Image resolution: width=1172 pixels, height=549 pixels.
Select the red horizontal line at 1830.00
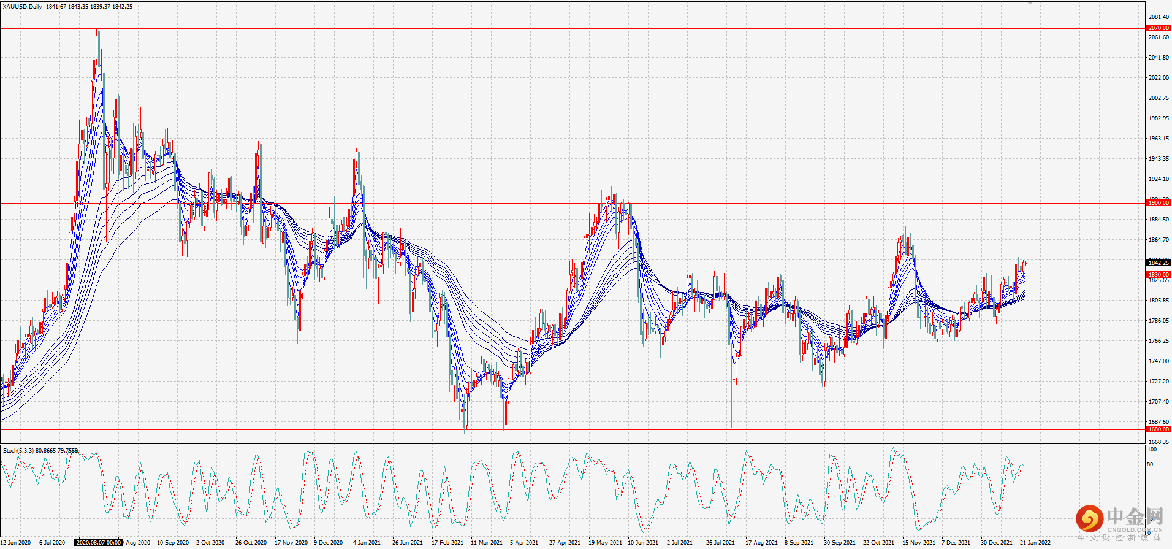pyautogui.click(x=573, y=275)
